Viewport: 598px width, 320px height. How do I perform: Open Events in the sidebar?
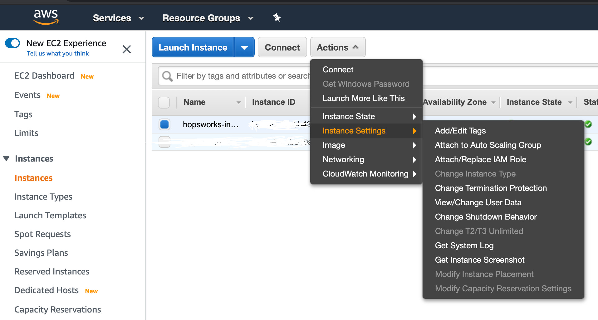pos(27,95)
